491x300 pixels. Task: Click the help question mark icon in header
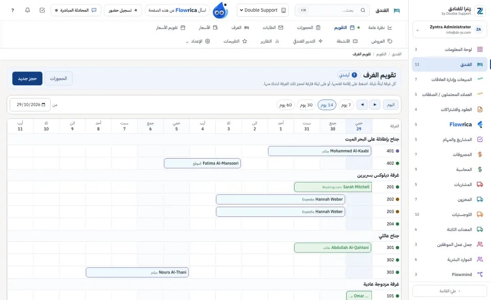tap(12, 10)
